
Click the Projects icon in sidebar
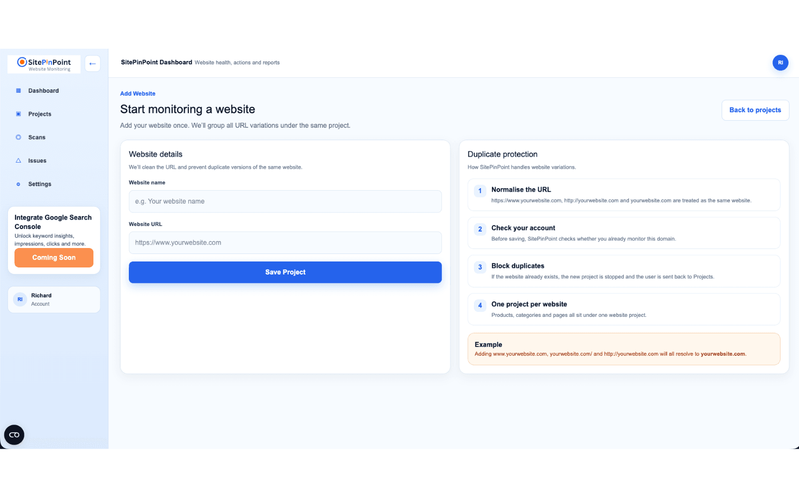[x=18, y=114]
